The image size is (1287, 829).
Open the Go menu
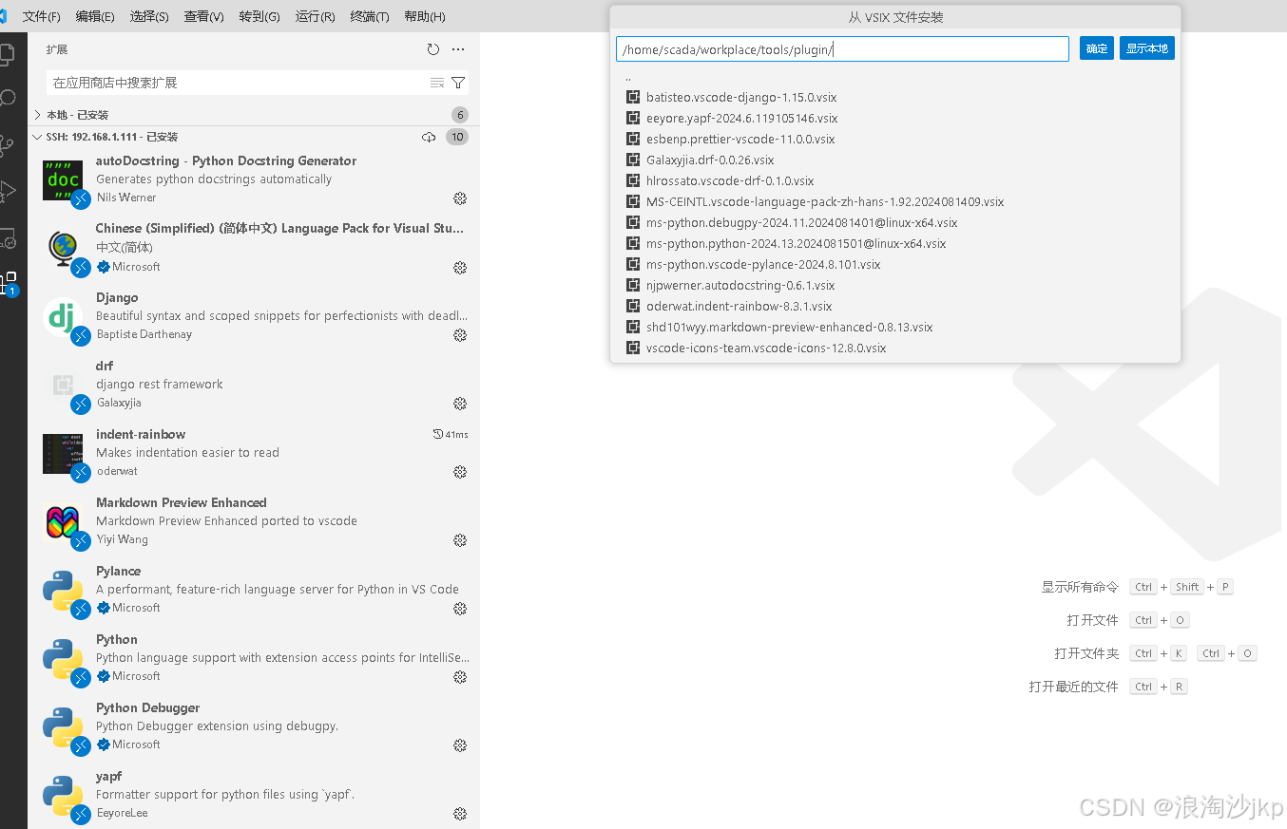259,16
